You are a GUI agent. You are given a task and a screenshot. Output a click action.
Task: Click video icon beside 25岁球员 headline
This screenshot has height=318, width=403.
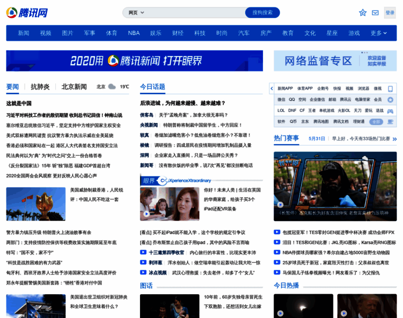pos(277,262)
